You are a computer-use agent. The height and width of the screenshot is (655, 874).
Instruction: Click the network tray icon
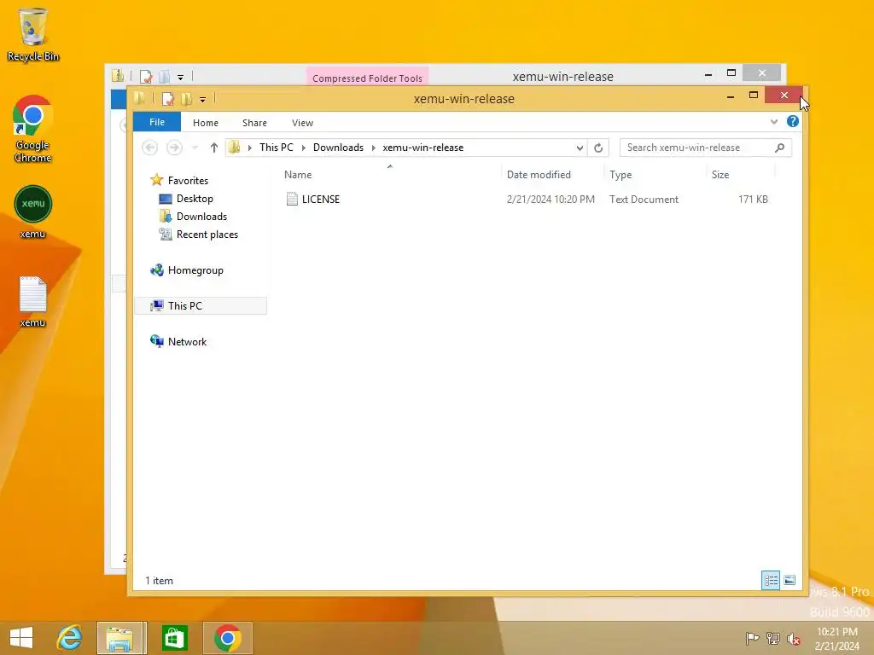(x=773, y=638)
